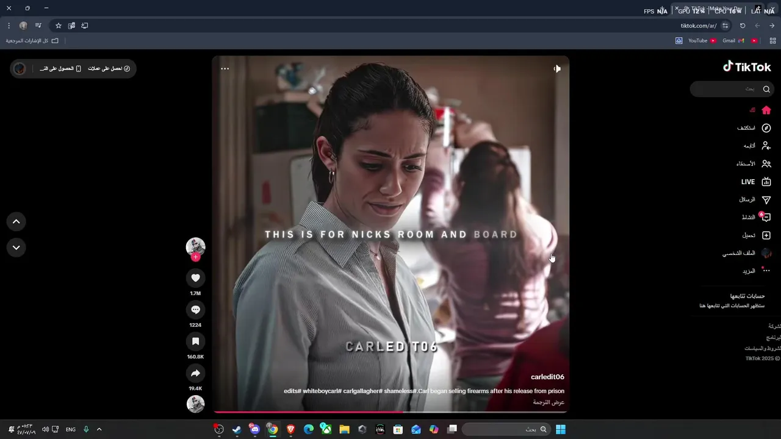Switch the ENG input language indicator
This screenshot has width=781, height=439.
(71, 429)
